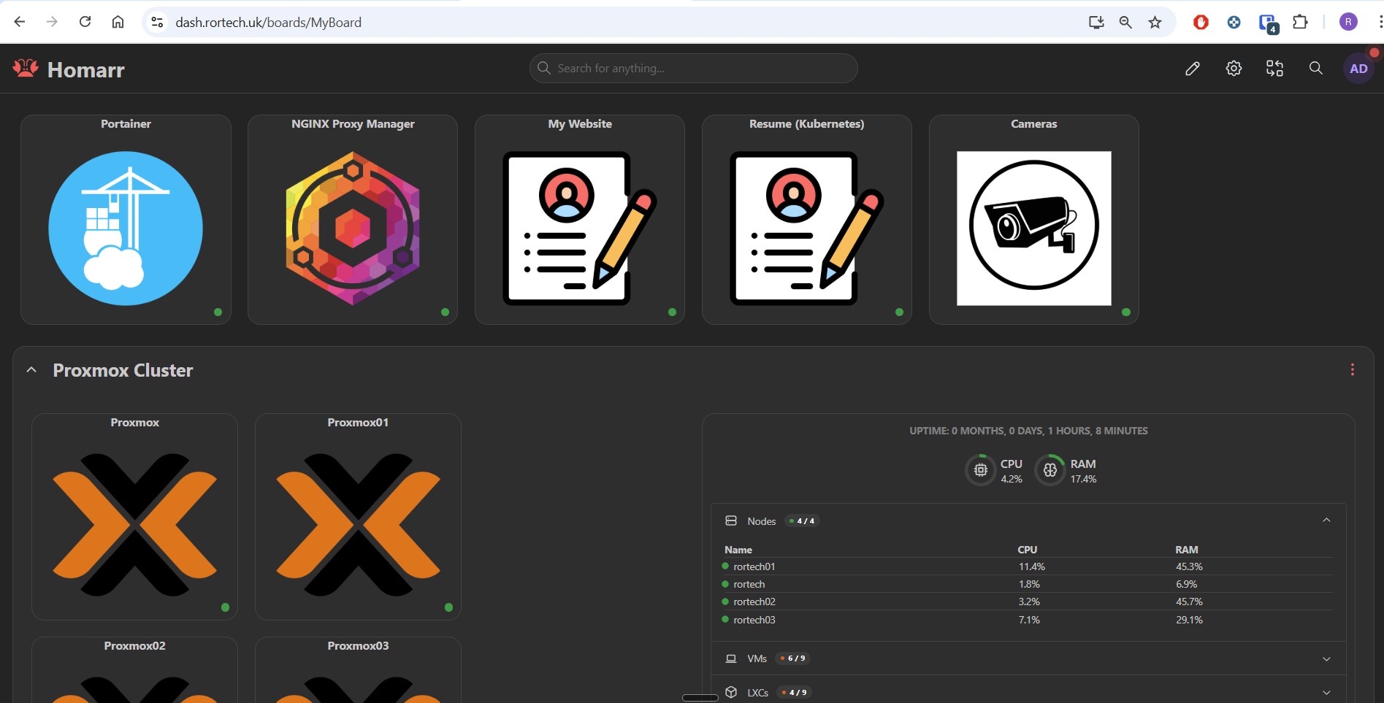This screenshot has width=1384, height=703.
Task: Click the Nodes server icon
Action: [731, 520]
